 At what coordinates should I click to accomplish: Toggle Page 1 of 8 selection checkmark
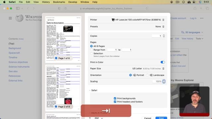pyautogui.click(x=56, y=58)
